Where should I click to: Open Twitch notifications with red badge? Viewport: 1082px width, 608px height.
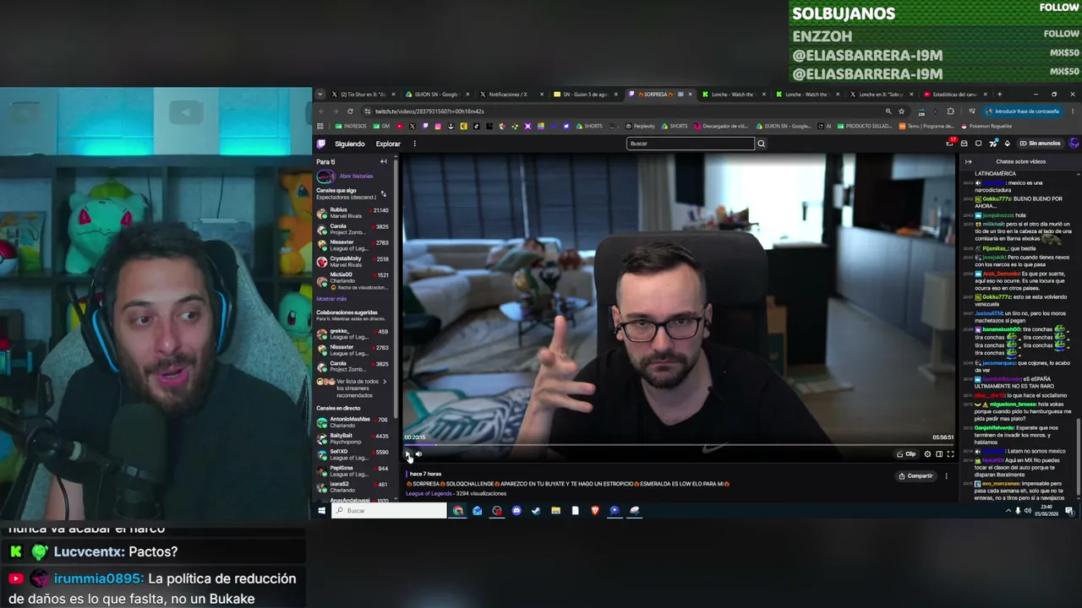(951, 144)
